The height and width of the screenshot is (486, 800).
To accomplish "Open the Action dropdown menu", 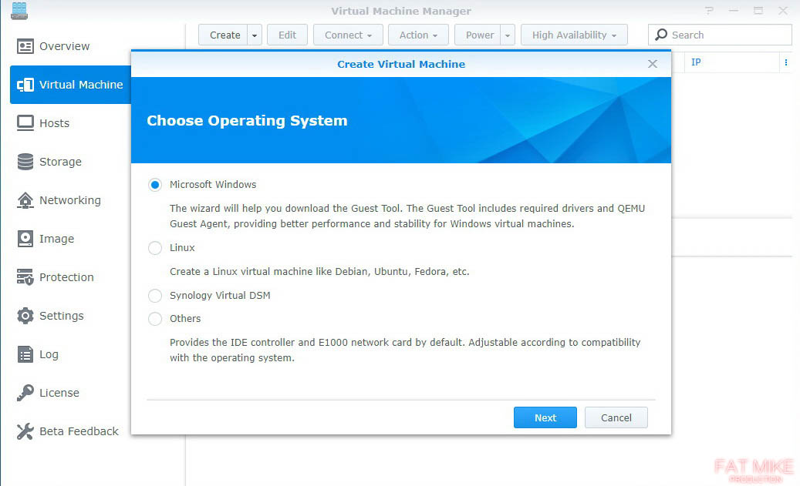I will tap(418, 35).
